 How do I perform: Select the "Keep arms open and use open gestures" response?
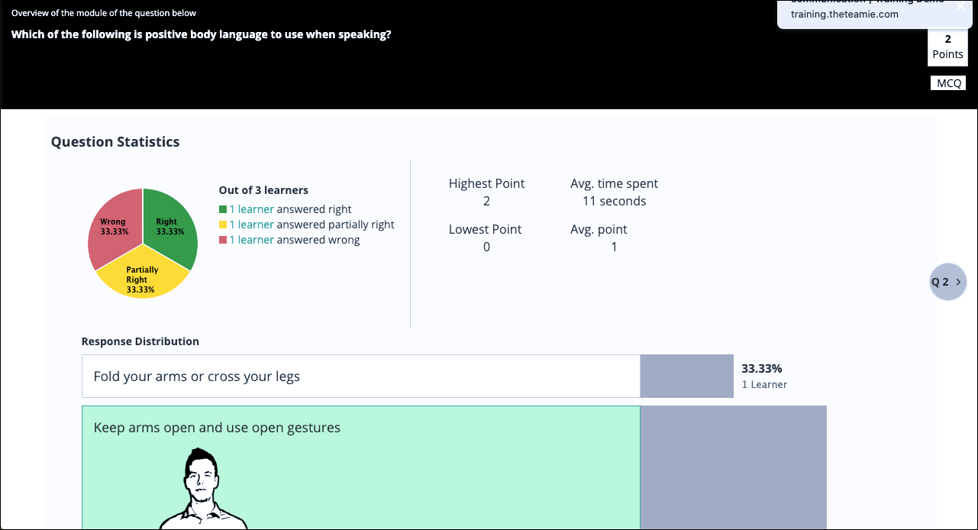coord(217,428)
